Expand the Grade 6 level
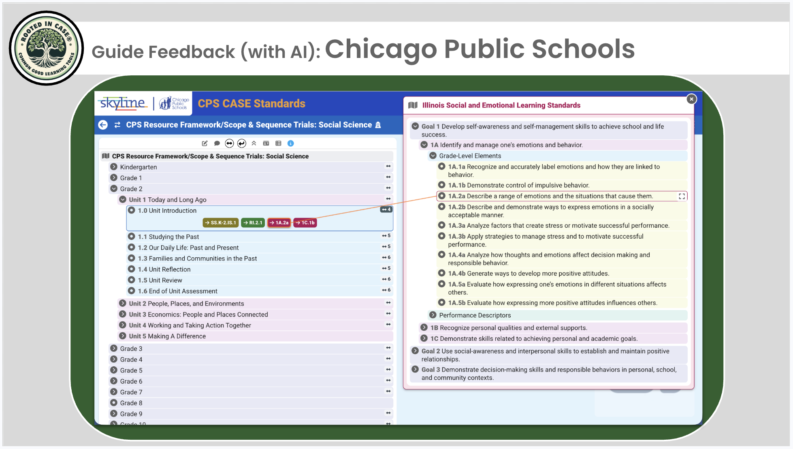Screen dimensions: 793x449 click(x=114, y=381)
